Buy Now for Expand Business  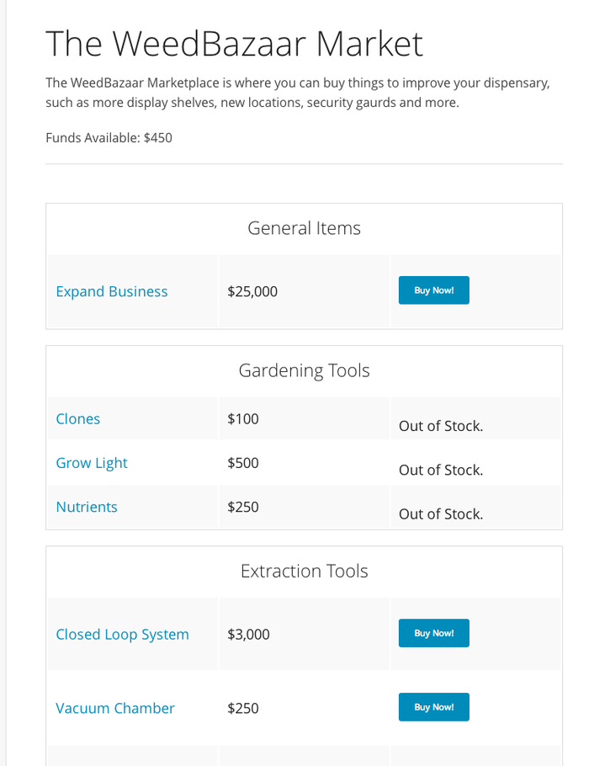[x=433, y=290]
